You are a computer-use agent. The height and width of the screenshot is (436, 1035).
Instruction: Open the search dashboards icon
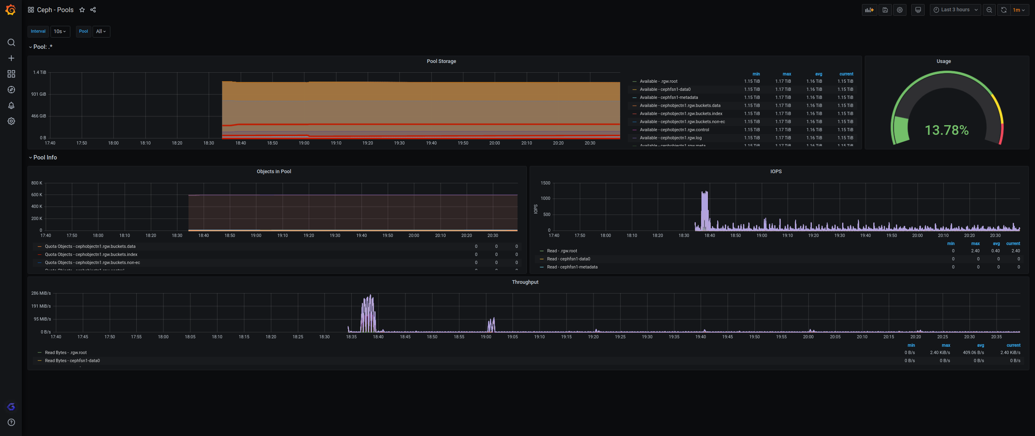(x=11, y=42)
